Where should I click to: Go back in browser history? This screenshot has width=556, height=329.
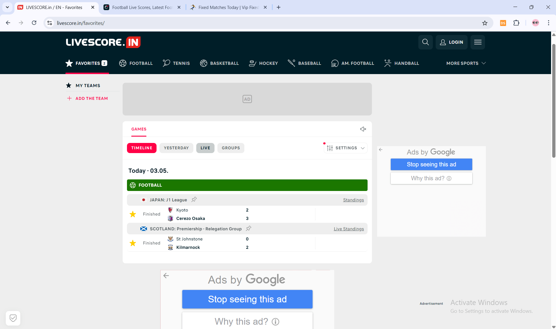pyautogui.click(x=8, y=23)
